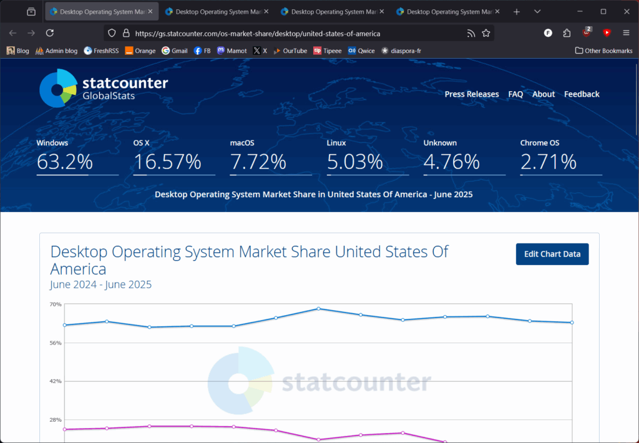Open the tab overview icon at top left
Image resolution: width=639 pixels, height=443 pixels.
tap(31, 12)
